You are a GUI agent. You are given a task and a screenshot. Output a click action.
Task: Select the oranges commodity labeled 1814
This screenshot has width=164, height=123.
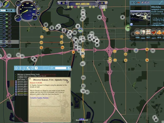(x=159, y=33)
